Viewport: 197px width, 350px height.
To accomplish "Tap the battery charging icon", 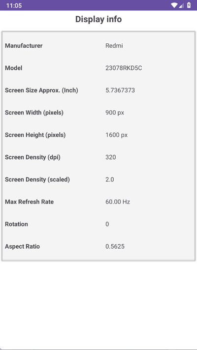I will click(x=189, y=5).
